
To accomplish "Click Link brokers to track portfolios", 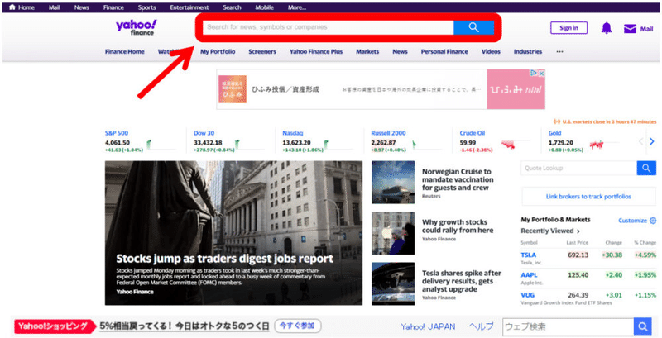I will click(x=588, y=197).
